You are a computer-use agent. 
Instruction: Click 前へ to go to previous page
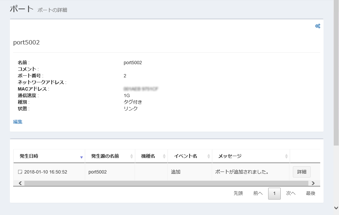[258, 194]
